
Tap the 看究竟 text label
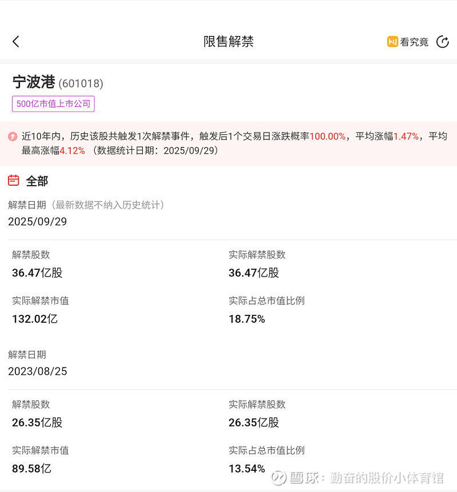tap(414, 42)
